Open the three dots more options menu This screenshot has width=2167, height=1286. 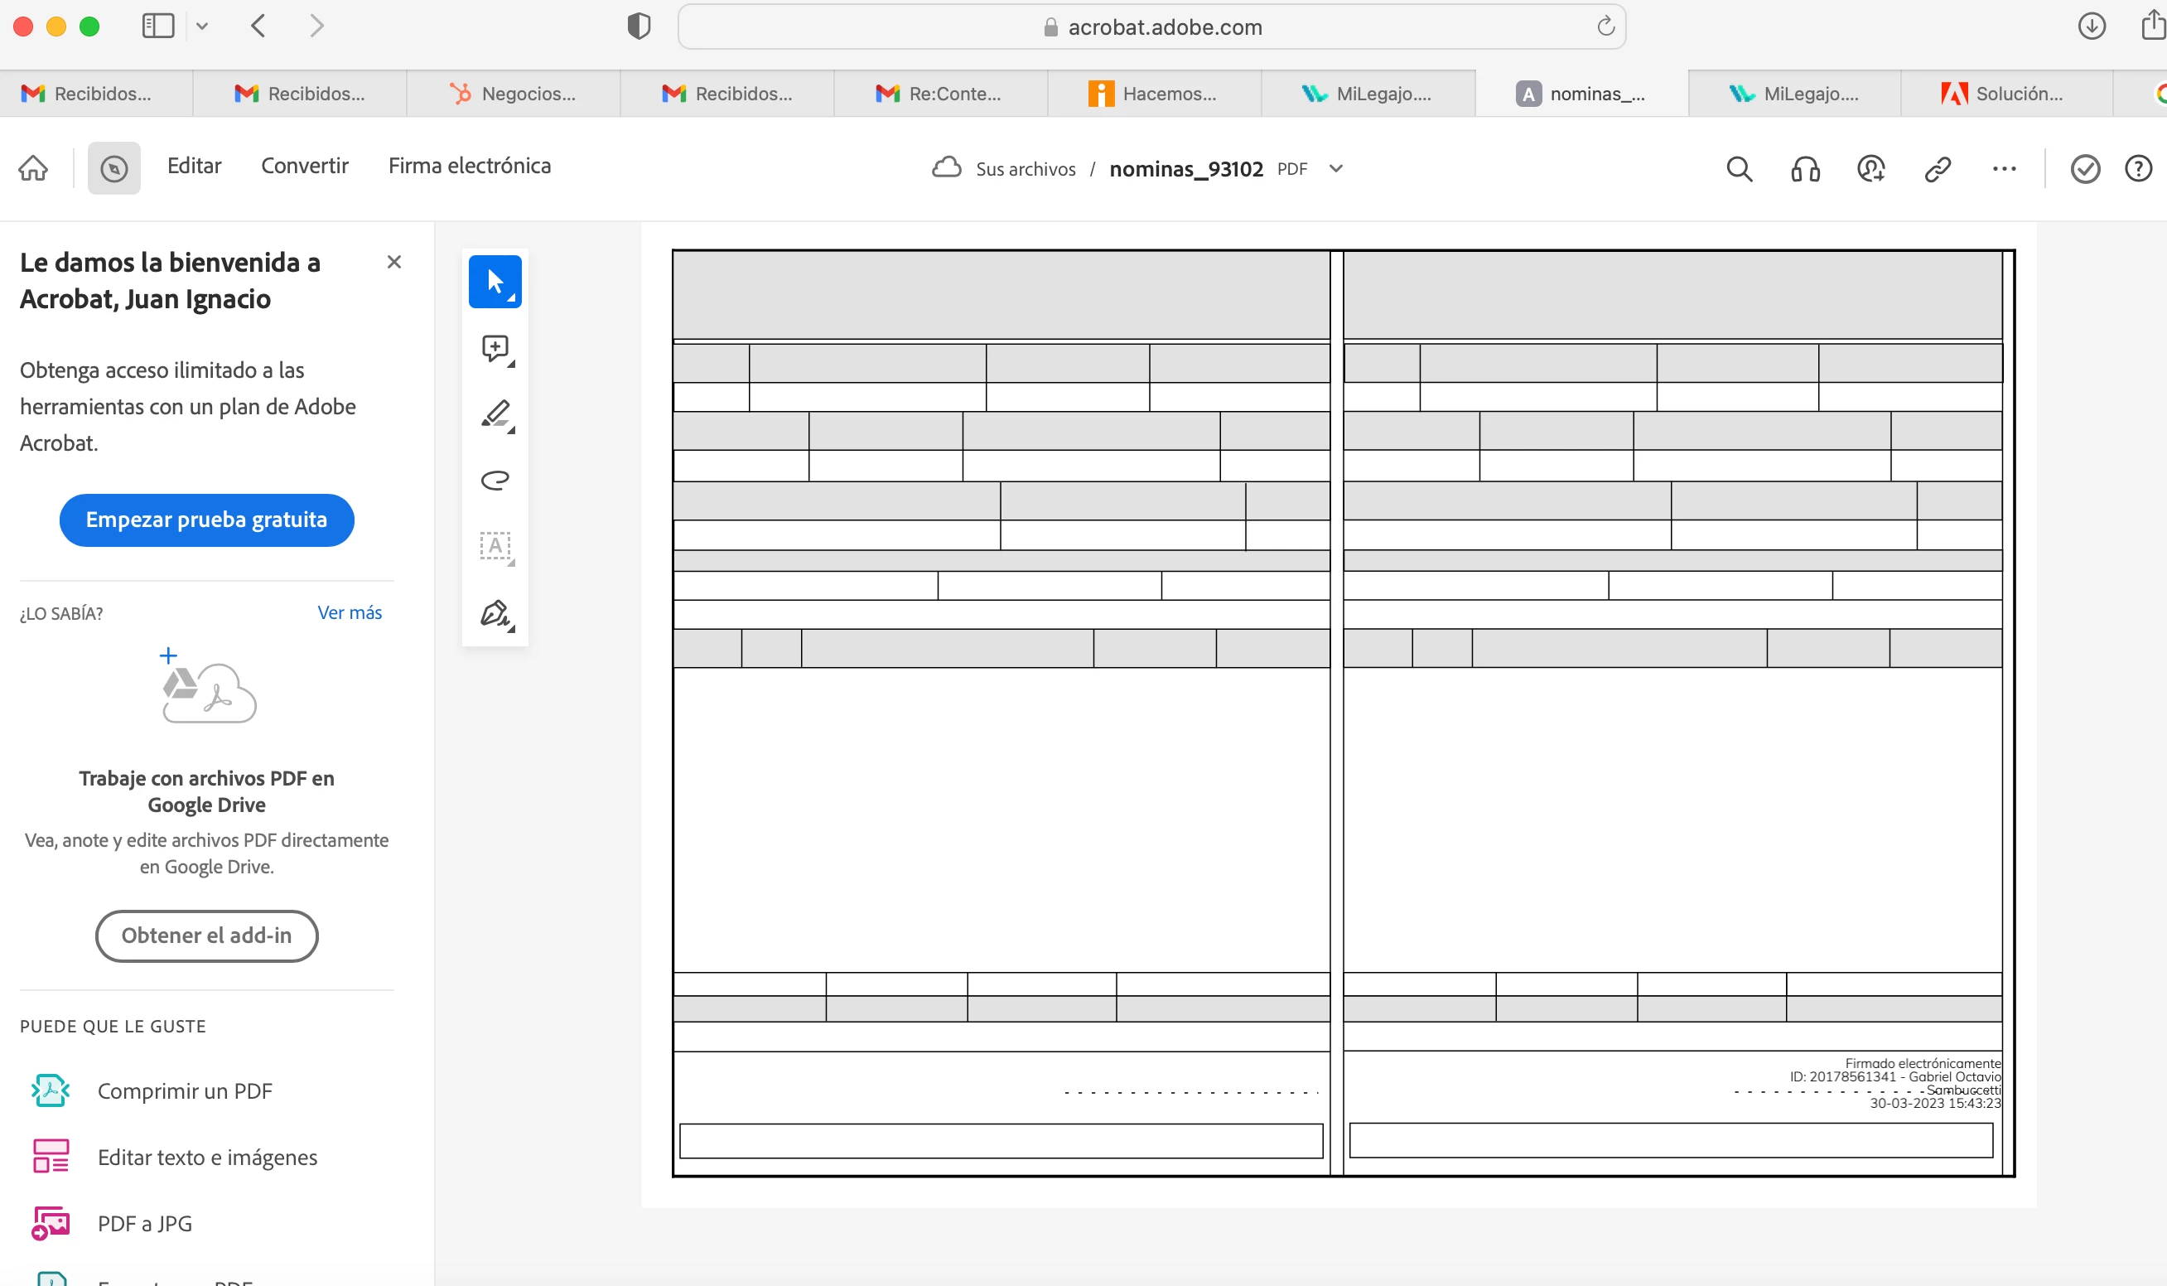2003,169
